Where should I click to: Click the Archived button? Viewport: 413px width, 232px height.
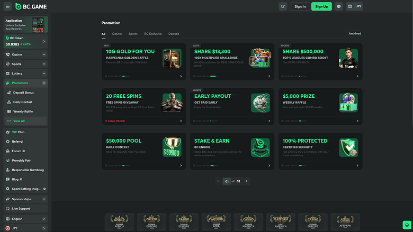point(355,33)
